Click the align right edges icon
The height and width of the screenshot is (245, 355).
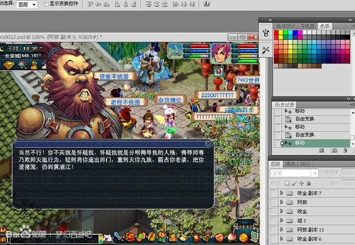click(134, 4)
